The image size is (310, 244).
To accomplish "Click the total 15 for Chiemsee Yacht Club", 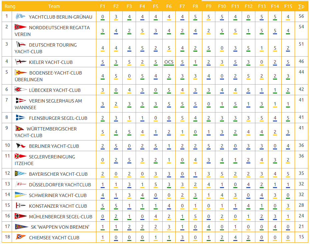I will 301,237.
